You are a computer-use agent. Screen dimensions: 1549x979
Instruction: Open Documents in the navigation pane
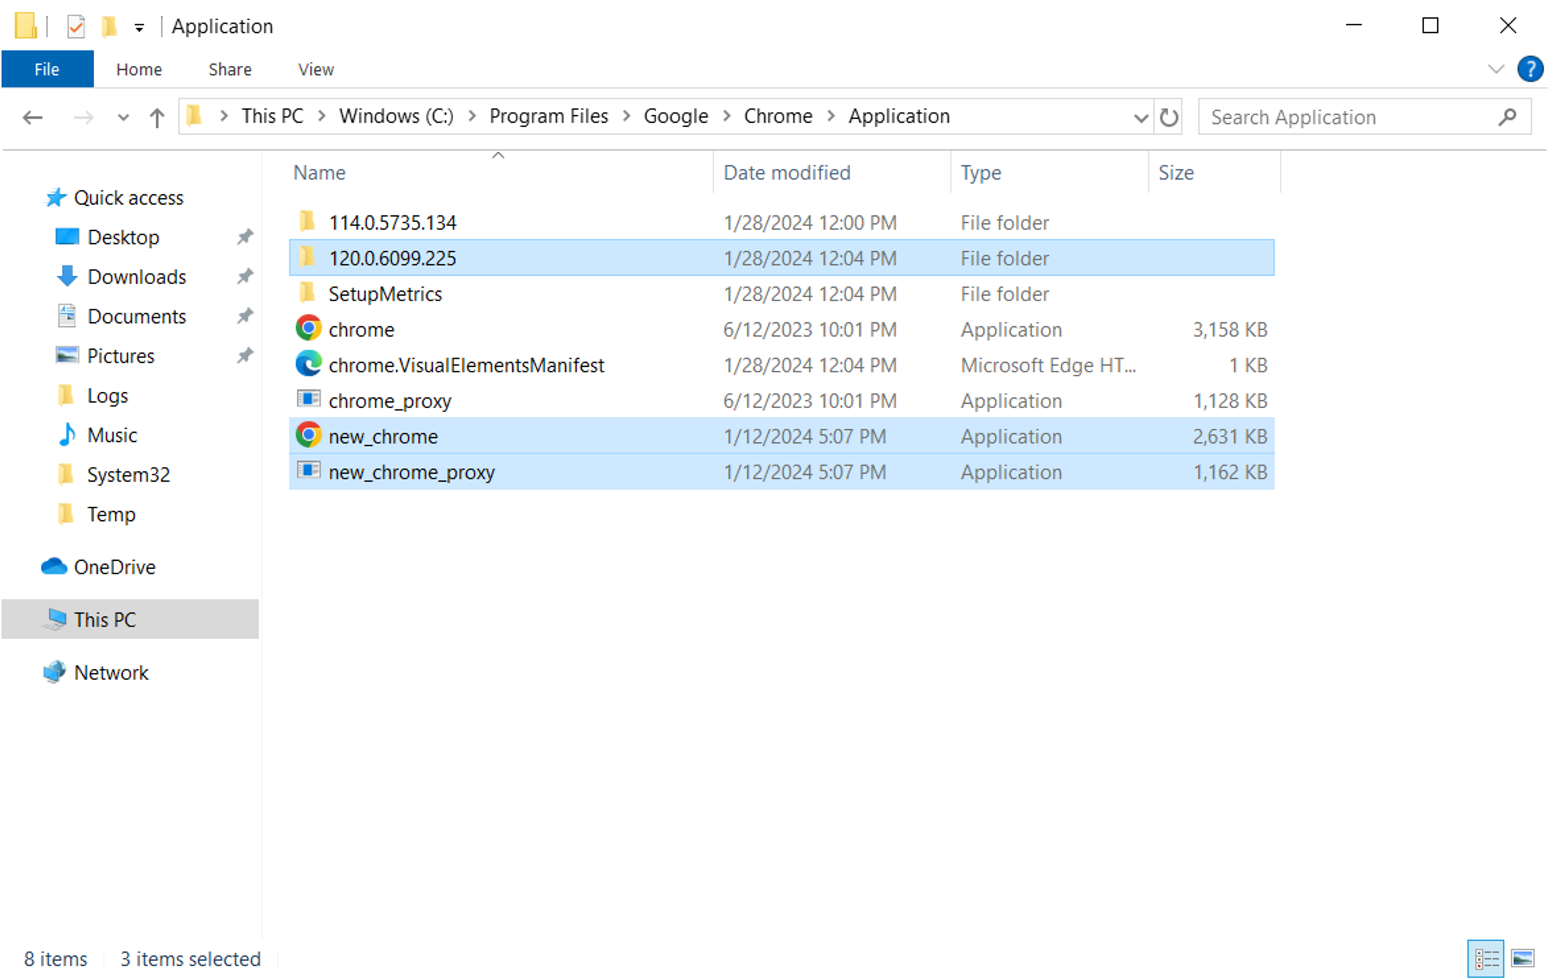click(136, 316)
